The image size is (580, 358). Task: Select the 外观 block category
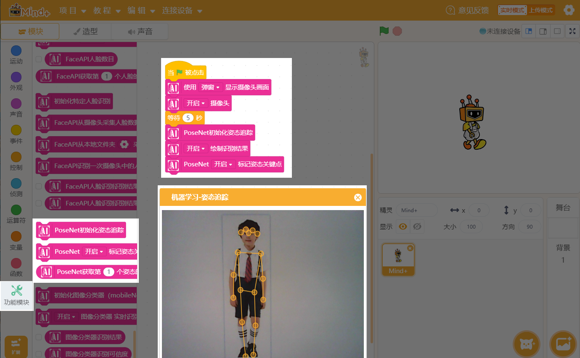pyautogui.click(x=16, y=82)
